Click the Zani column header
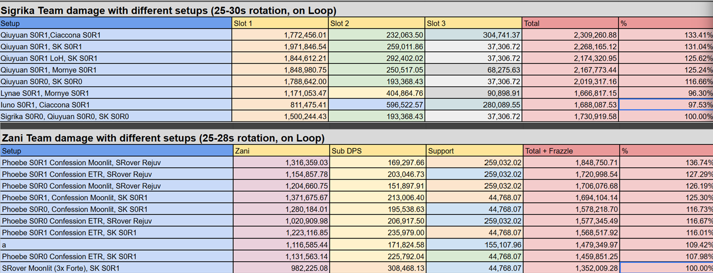Image resolution: width=713 pixels, height=273 pixels. coord(280,151)
